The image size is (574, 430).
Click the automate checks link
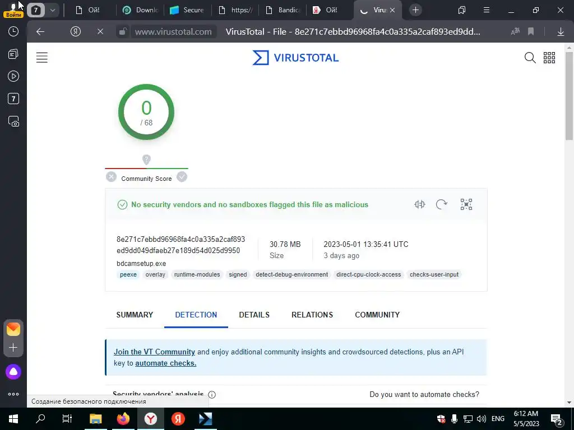pyautogui.click(x=166, y=363)
